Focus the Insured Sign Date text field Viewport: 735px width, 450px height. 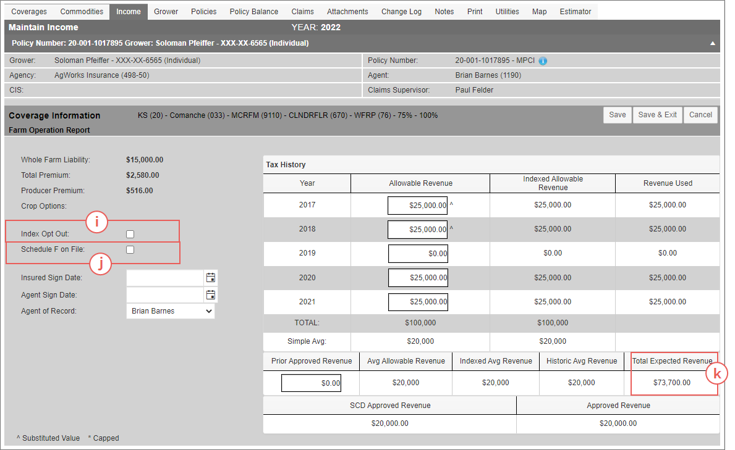point(166,278)
